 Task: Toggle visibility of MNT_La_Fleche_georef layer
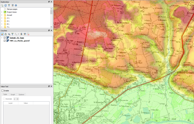[5, 41]
